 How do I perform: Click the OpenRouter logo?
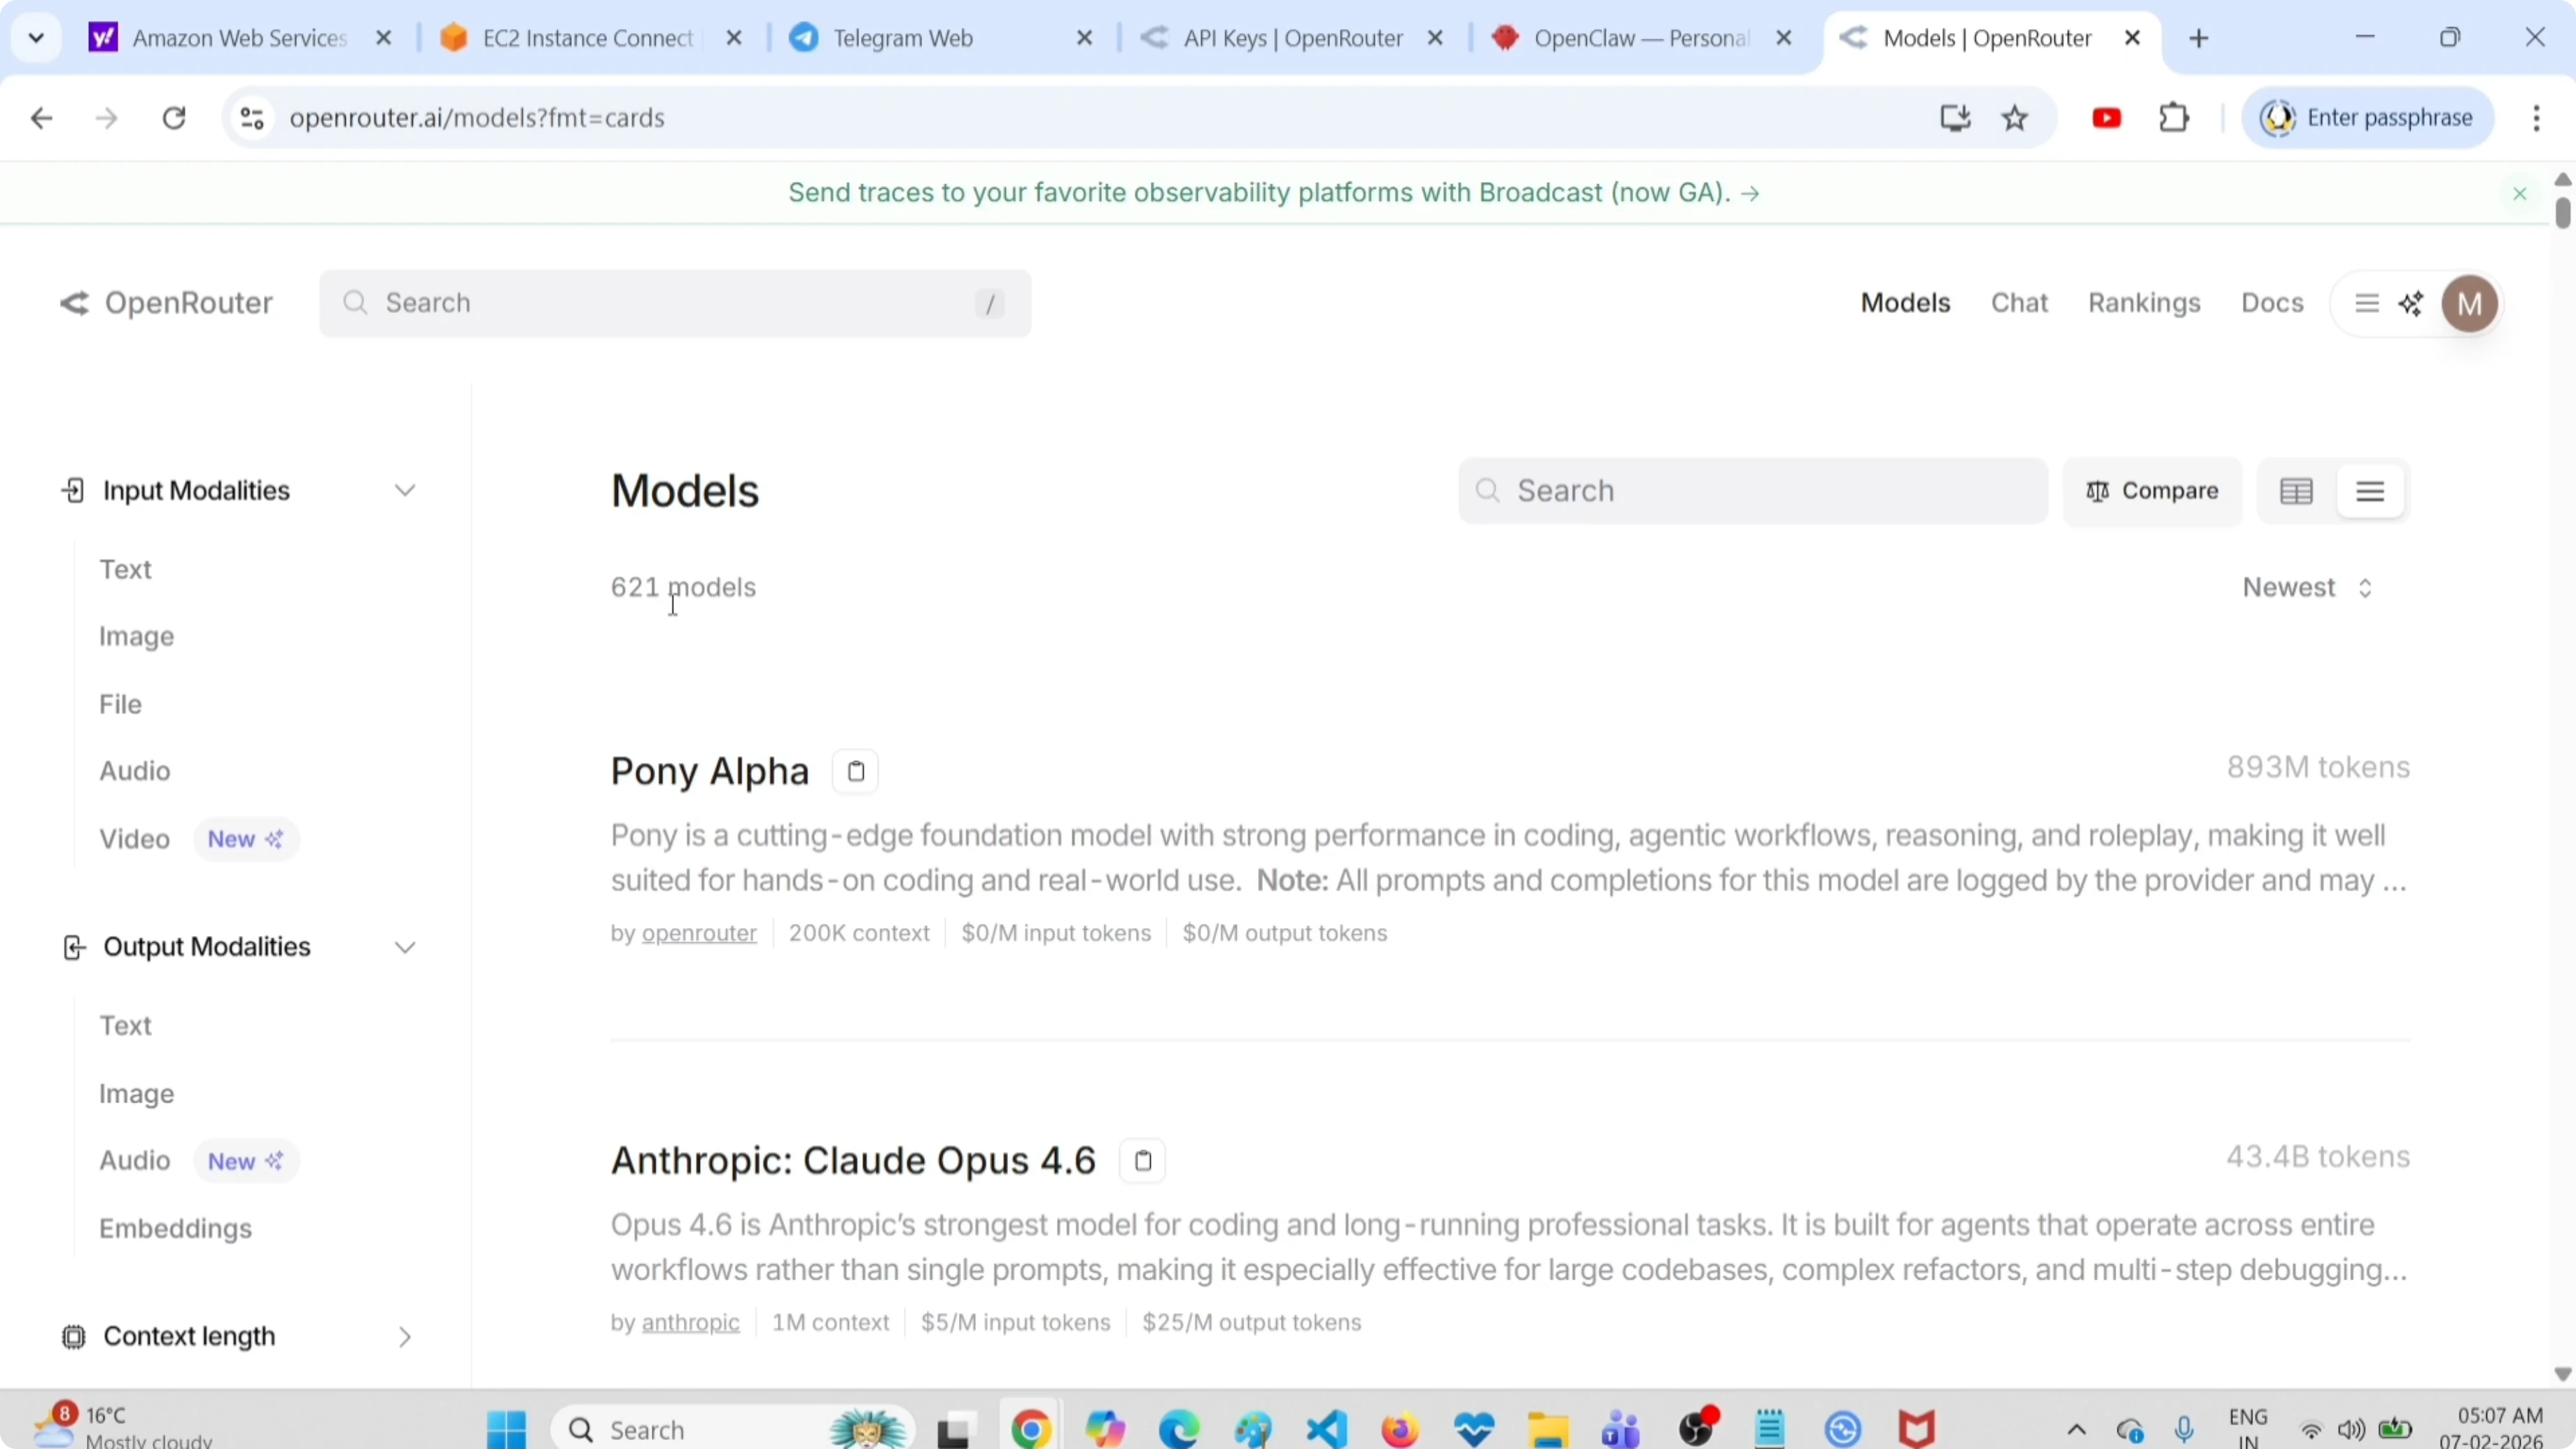(165, 302)
